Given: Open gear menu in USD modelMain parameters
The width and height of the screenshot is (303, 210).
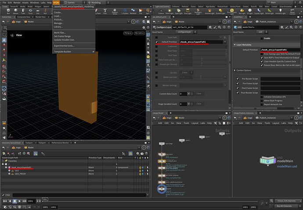Looking at the screenshot, I should 282,27.
